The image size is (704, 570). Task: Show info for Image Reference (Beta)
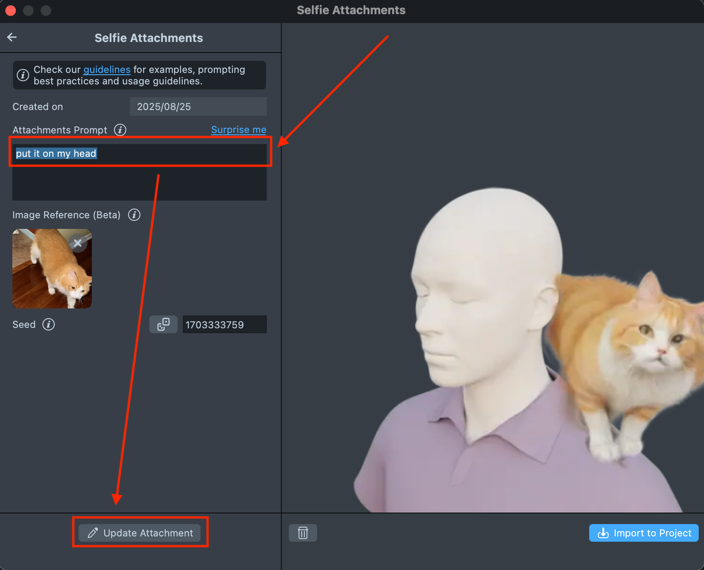point(134,215)
